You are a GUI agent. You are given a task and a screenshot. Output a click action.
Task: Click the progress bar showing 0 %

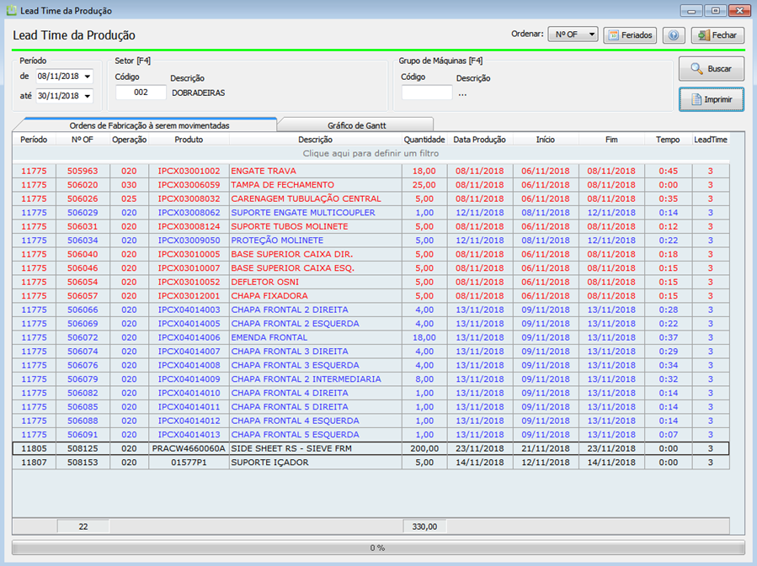378,547
